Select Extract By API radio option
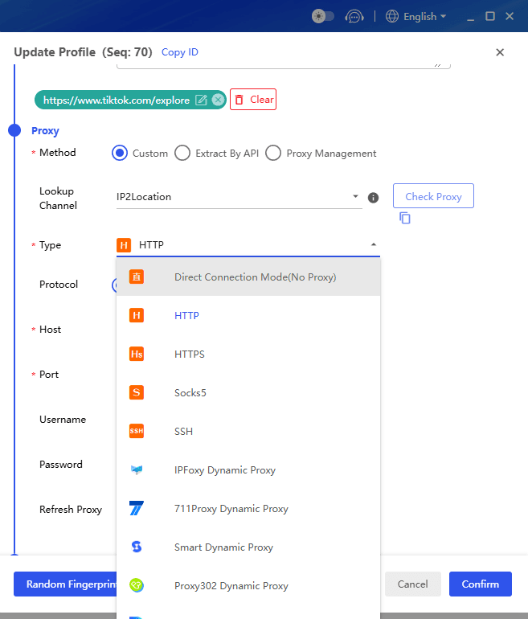The width and height of the screenshot is (528, 619). (x=182, y=154)
